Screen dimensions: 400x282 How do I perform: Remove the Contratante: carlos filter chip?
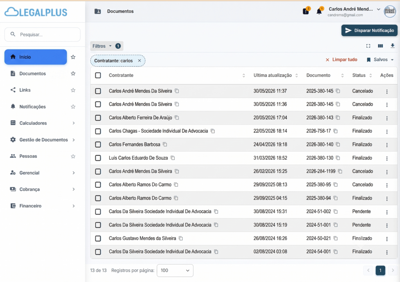139,60
